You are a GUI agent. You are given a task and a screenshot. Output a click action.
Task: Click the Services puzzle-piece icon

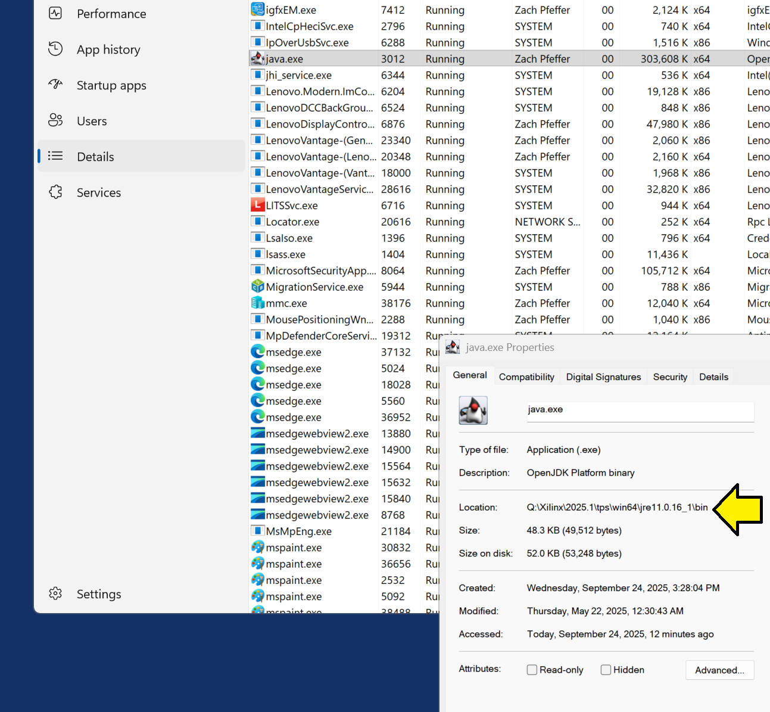[55, 192]
